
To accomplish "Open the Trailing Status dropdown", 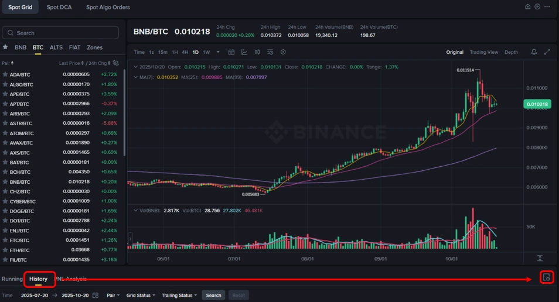I will coord(179,295).
